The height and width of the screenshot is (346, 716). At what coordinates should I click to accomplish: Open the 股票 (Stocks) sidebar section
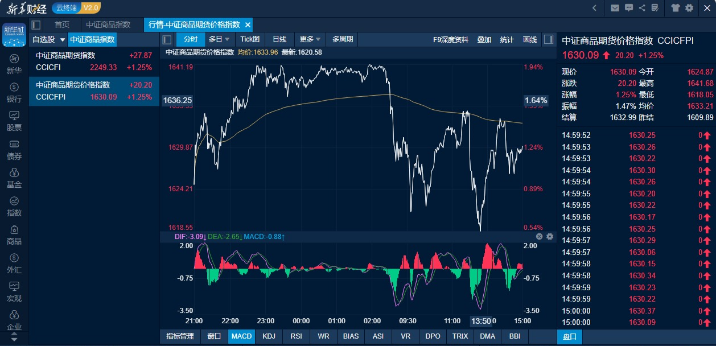click(x=14, y=121)
